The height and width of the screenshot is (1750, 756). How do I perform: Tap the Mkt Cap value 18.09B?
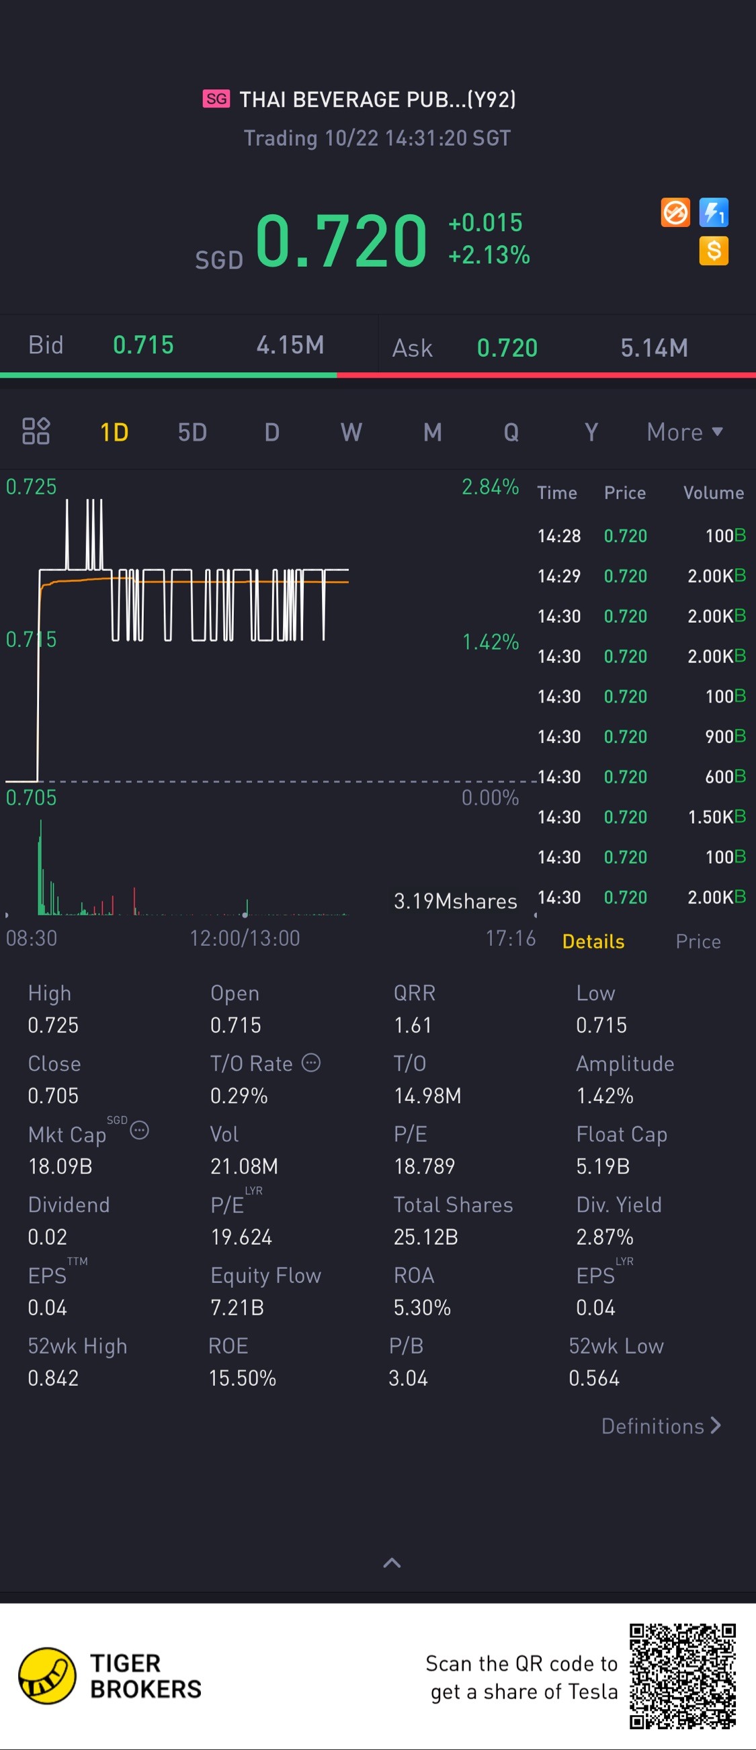[60, 1166]
